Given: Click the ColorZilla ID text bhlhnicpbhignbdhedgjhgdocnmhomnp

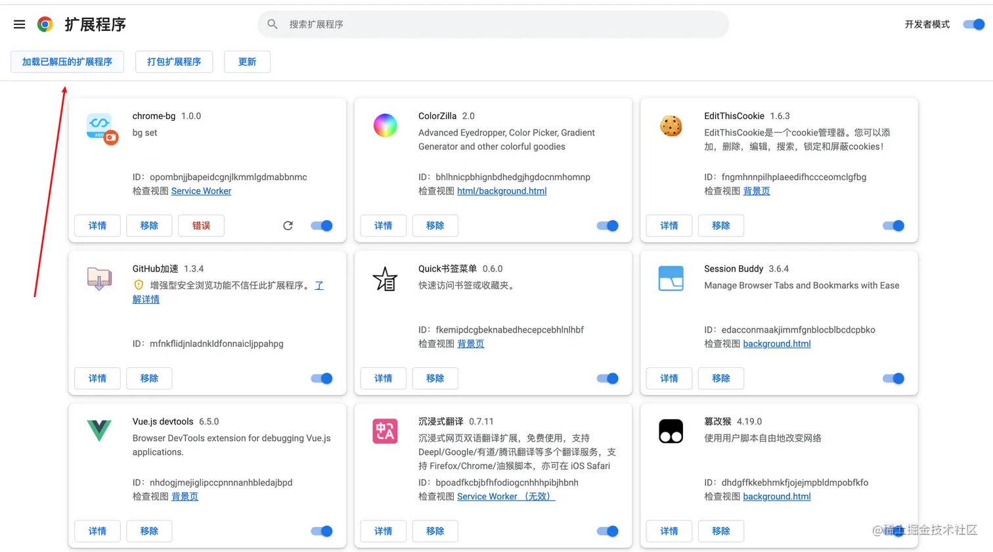Looking at the screenshot, I should point(513,177).
